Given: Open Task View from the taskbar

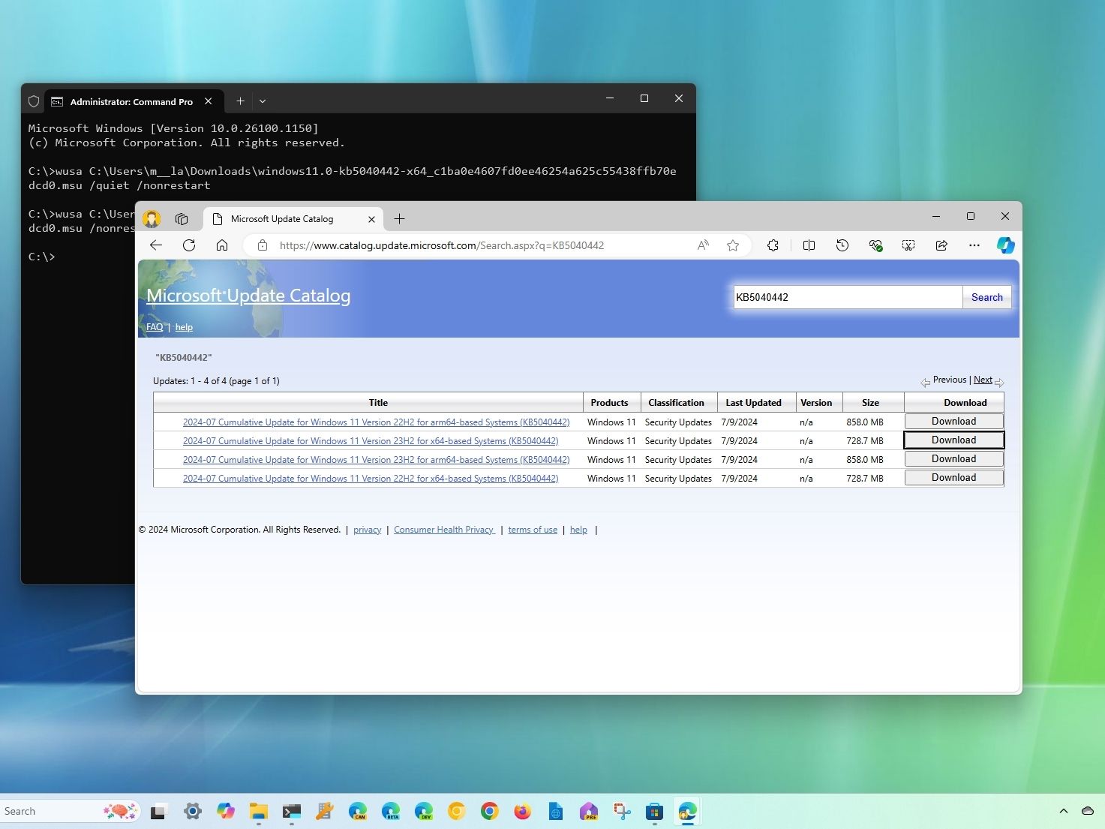Looking at the screenshot, I should pyautogui.click(x=158, y=811).
